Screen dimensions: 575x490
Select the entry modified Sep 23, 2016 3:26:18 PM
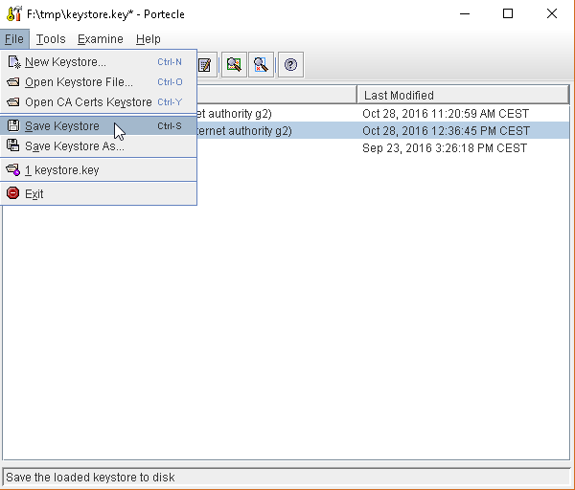[x=444, y=148]
